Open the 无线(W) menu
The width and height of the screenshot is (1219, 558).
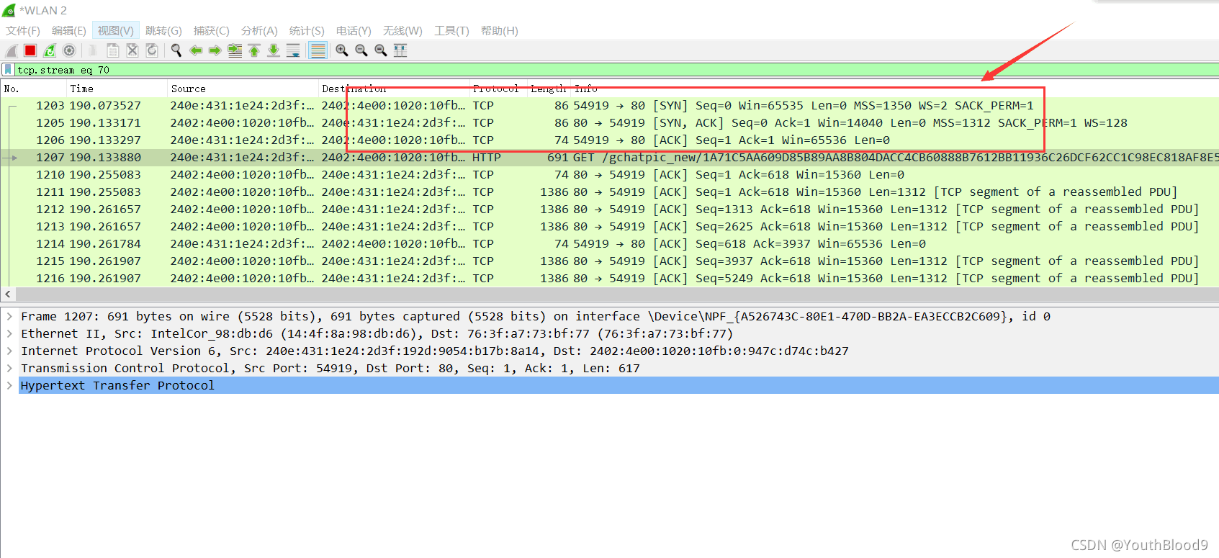pos(402,30)
